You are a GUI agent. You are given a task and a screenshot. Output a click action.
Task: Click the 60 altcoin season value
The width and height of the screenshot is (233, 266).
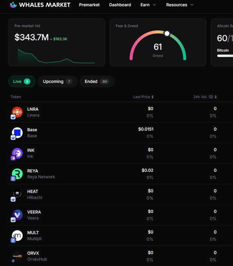pyautogui.click(x=222, y=38)
